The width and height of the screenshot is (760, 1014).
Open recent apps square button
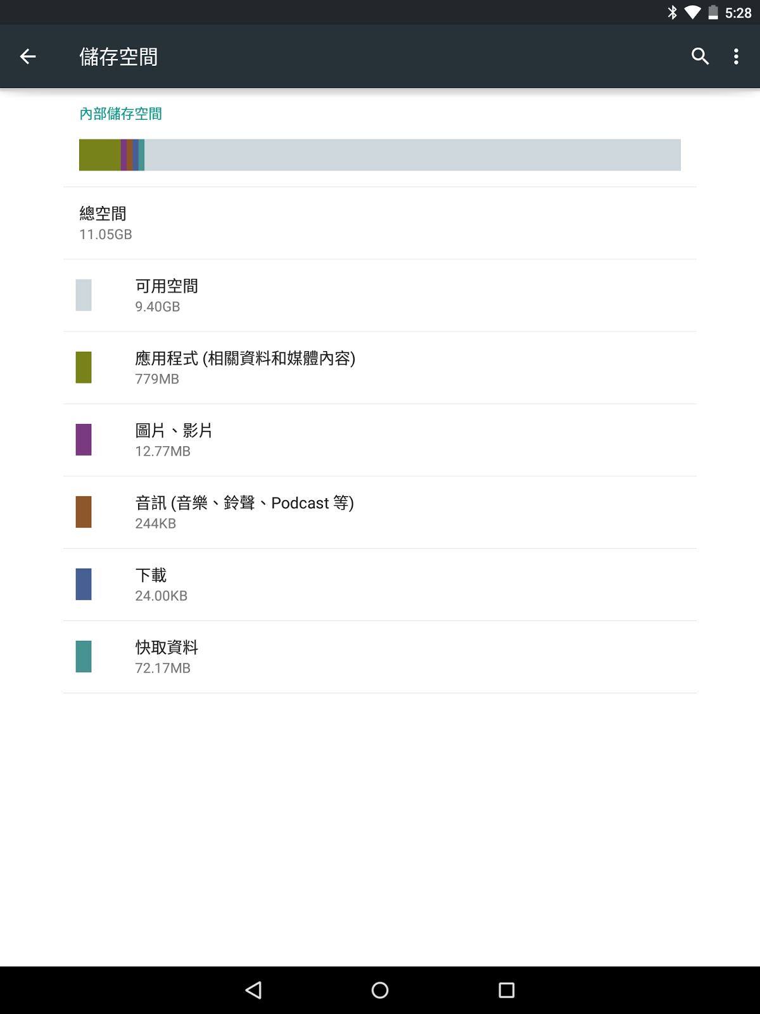click(507, 990)
